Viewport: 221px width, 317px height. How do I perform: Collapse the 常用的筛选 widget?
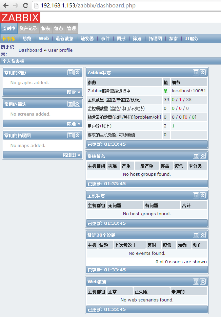click(77, 104)
